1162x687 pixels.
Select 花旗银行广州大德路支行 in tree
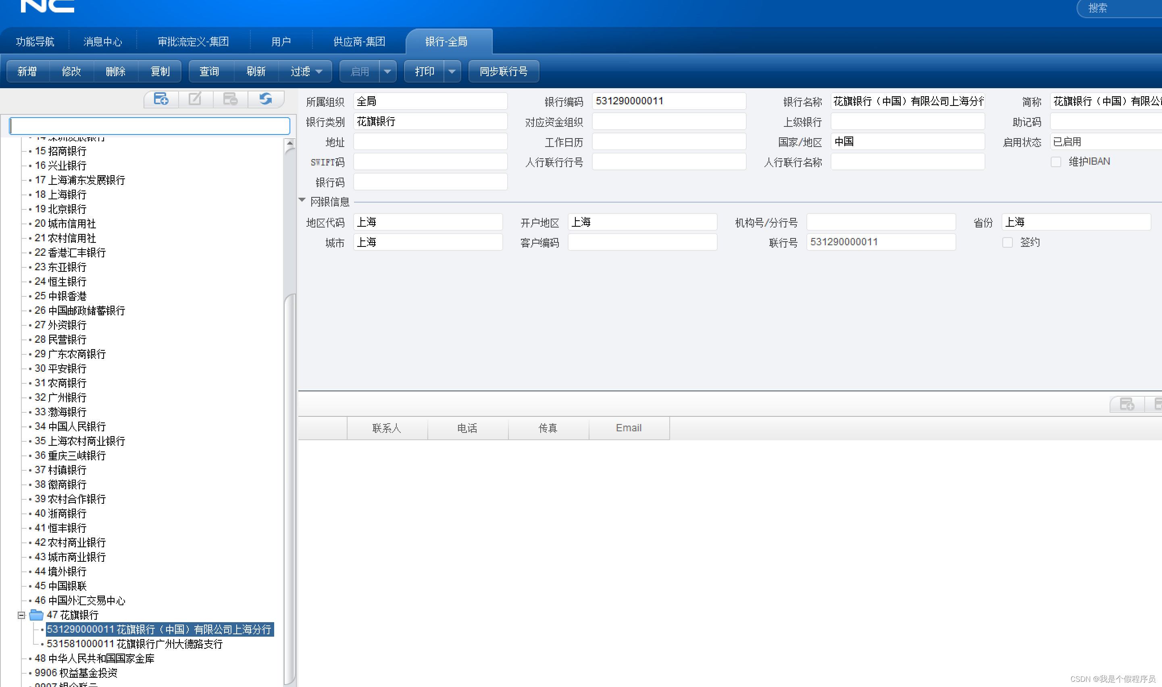pyautogui.click(x=135, y=644)
